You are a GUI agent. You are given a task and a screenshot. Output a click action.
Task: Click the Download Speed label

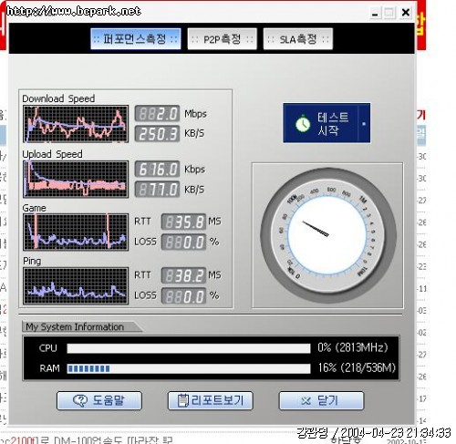pos(58,98)
